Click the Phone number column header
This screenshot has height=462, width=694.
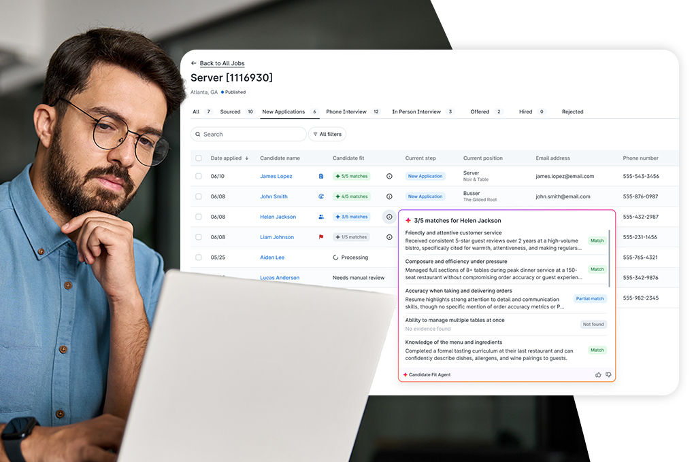pyautogui.click(x=640, y=158)
